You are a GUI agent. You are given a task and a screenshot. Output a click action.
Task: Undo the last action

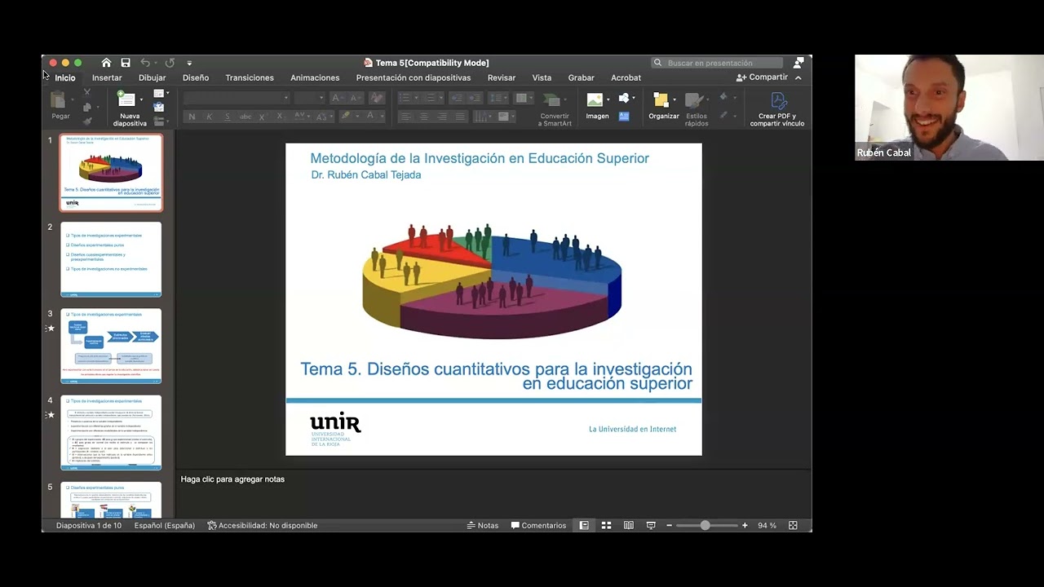point(144,63)
